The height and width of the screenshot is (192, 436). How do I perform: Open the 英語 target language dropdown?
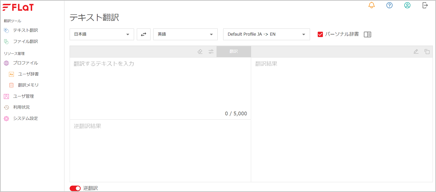(x=185, y=34)
